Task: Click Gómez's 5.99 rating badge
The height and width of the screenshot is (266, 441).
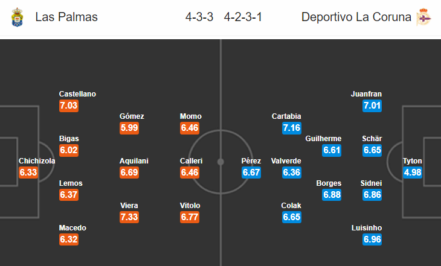Action: click(129, 128)
